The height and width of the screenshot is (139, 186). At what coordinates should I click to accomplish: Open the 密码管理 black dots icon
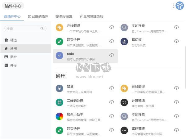tap(124, 130)
